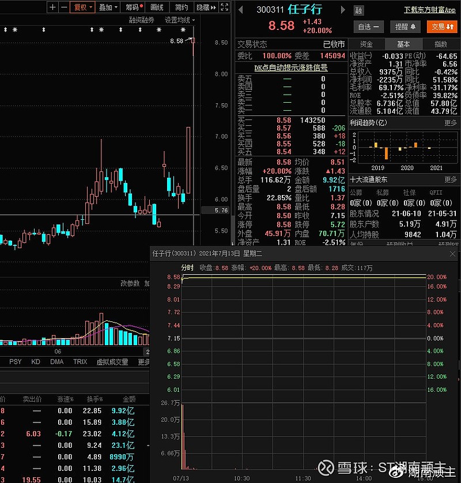Select list row with 金额 3.88亿
The height and width of the screenshot is (483, 461).
click(x=75, y=422)
